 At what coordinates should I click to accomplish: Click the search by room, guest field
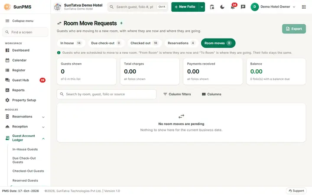107,94
